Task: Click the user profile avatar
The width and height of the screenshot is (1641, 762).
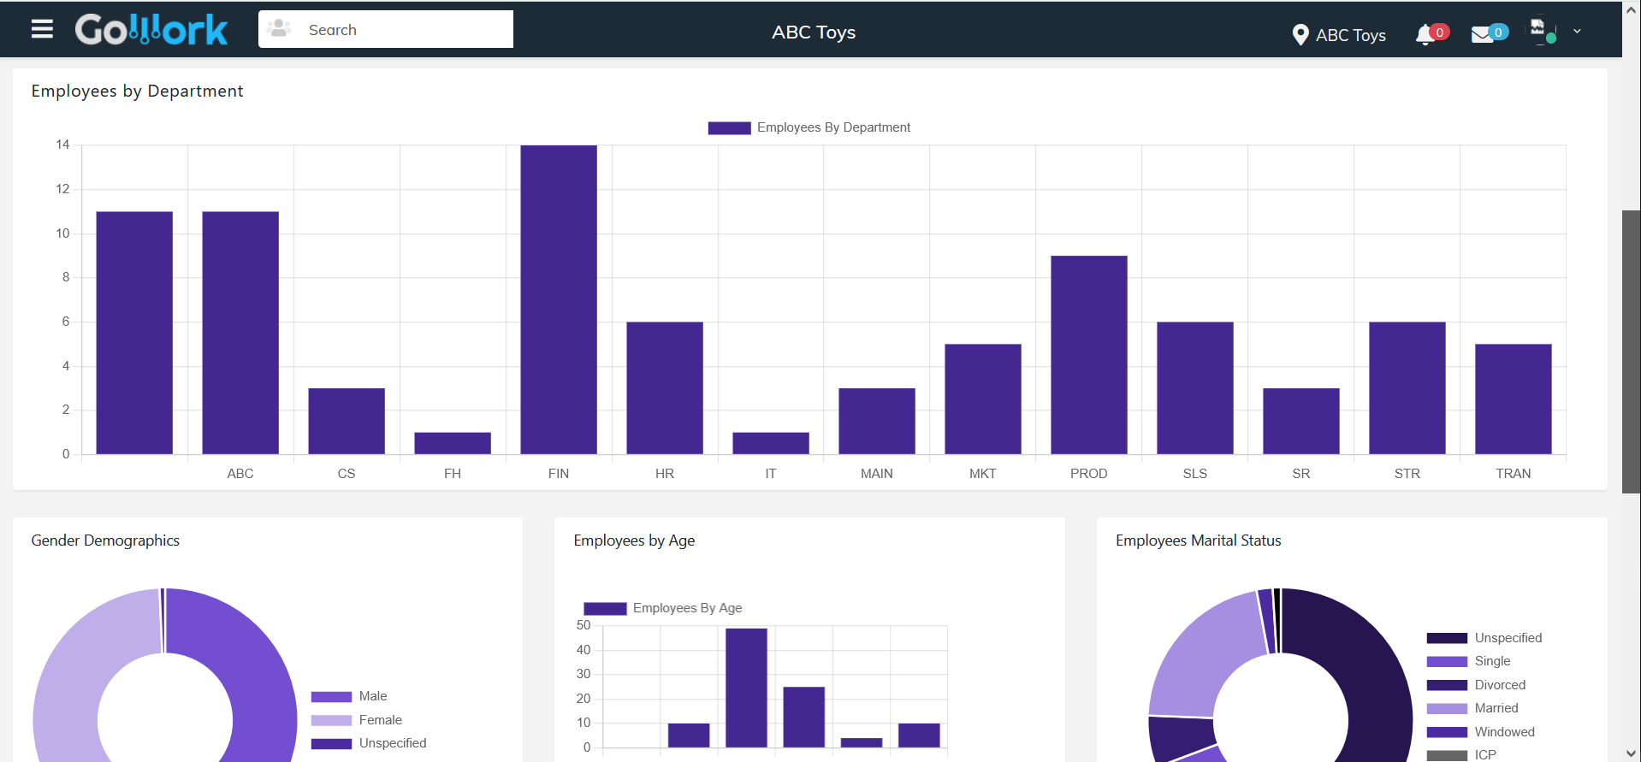Action: coord(1543,32)
